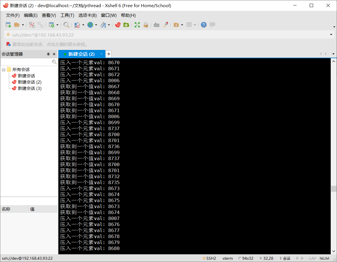Click the globe Encoding toolbar icon
337x262 pixels.
(x=90, y=25)
